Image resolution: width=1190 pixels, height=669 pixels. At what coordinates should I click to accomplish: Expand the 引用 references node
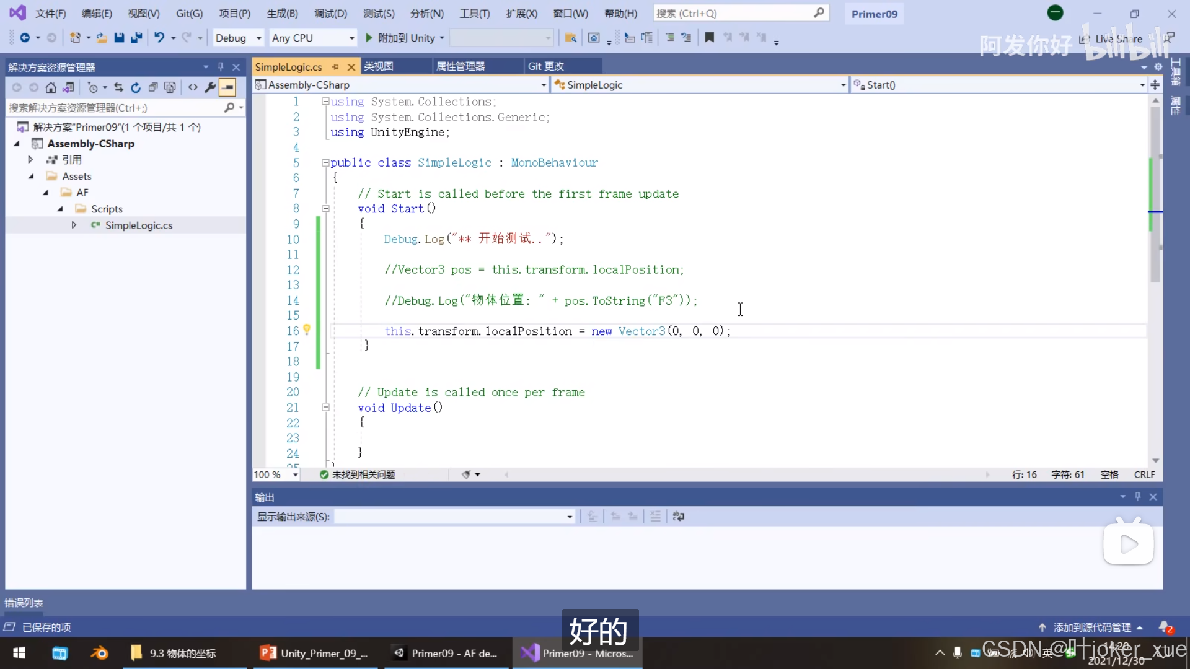(x=30, y=159)
